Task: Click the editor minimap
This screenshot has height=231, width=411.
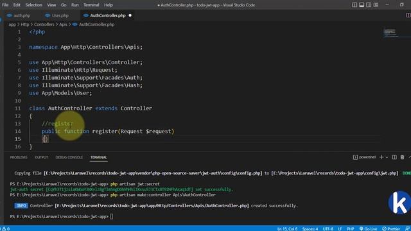Action: coord(390,32)
